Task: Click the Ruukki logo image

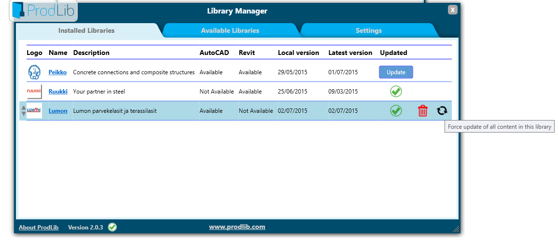Action: click(35, 91)
